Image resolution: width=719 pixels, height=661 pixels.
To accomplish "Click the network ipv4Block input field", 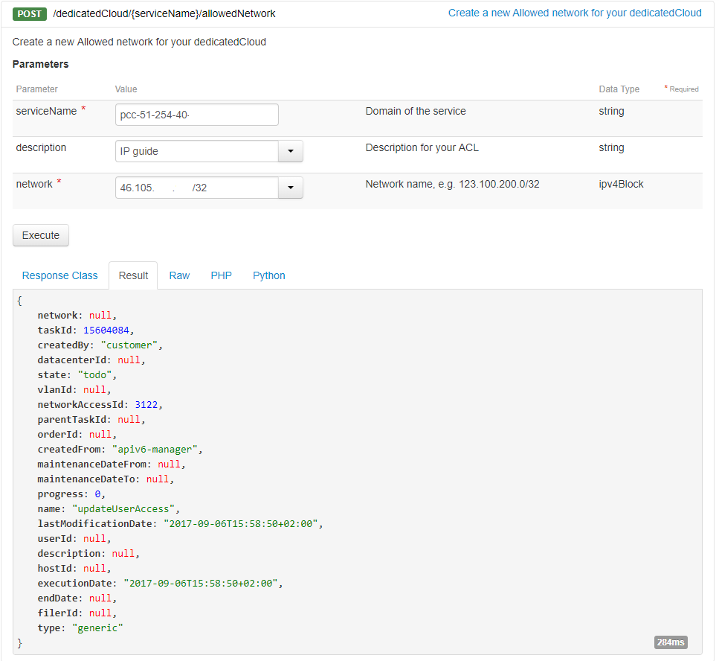I will [x=196, y=188].
